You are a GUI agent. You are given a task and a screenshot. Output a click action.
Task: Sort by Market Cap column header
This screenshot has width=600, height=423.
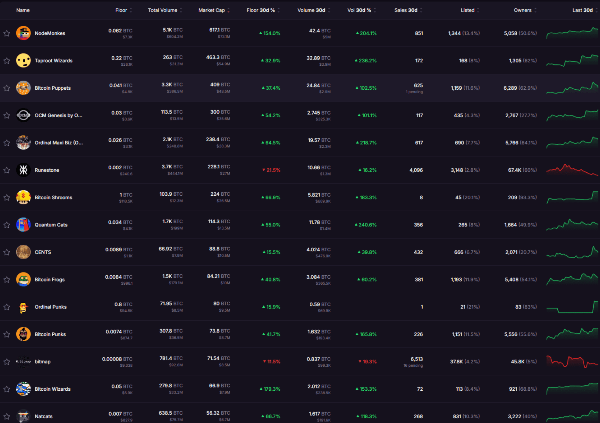pos(214,10)
